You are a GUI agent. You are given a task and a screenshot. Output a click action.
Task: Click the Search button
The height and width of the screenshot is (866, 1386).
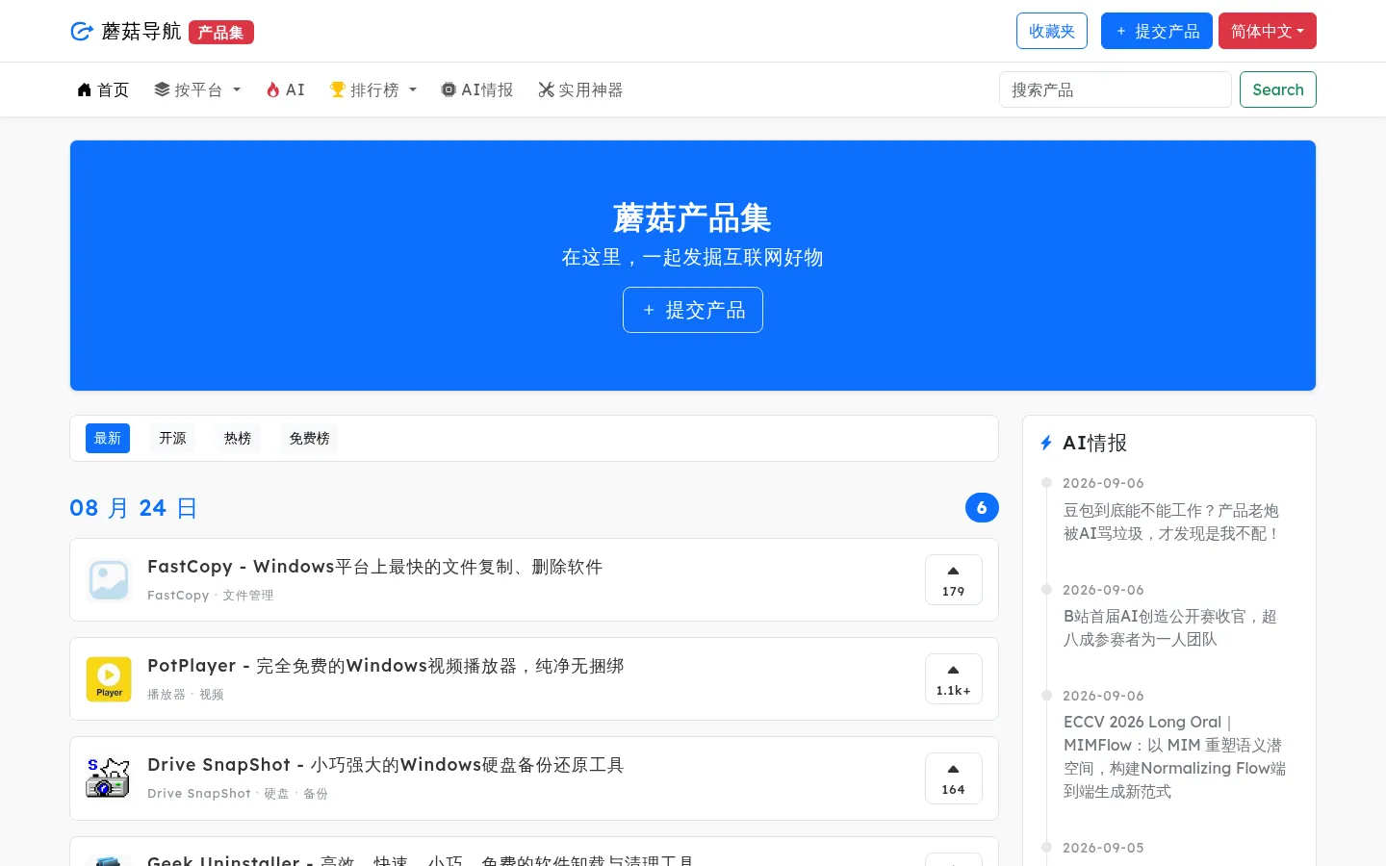[x=1278, y=89]
